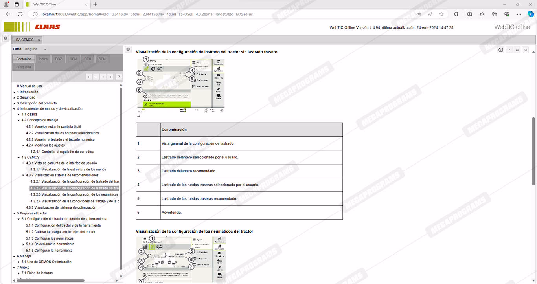Open the Filtro dropdown
Viewport: 537px width, 284px height.
coord(35,49)
